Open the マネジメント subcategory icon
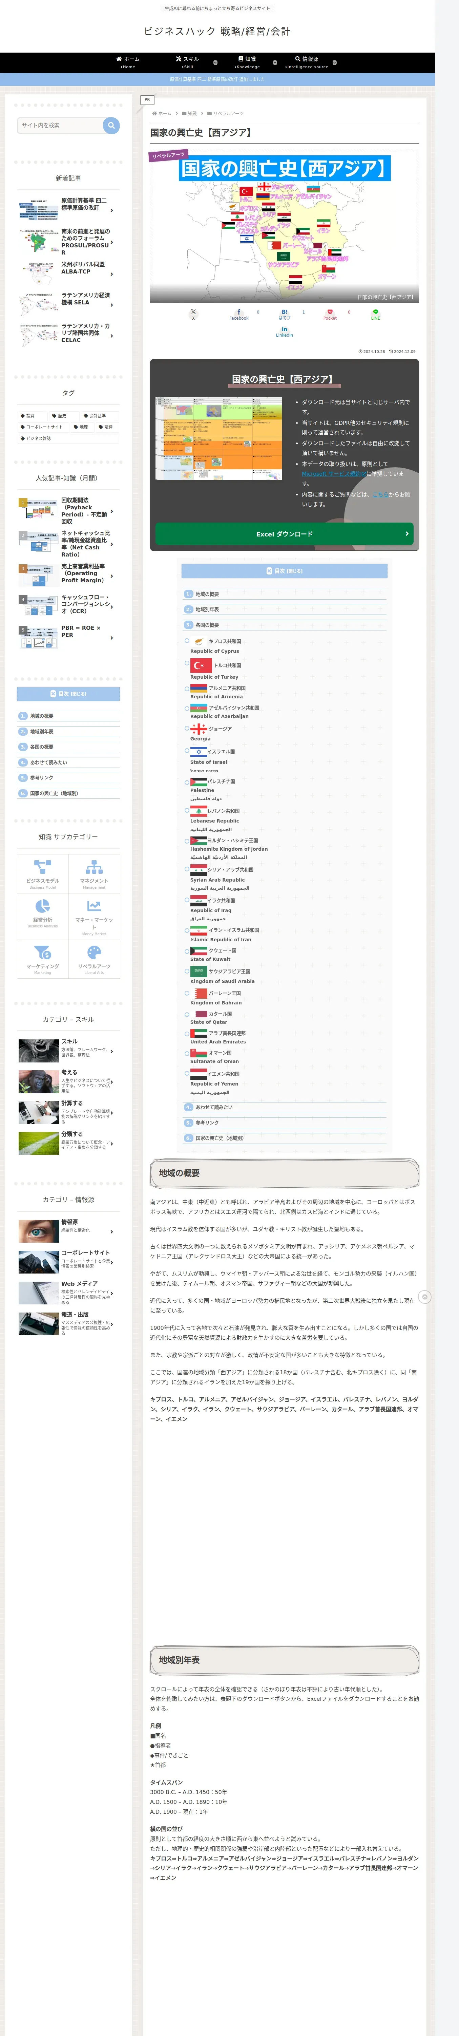The width and height of the screenshot is (459, 2036). point(94,867)
